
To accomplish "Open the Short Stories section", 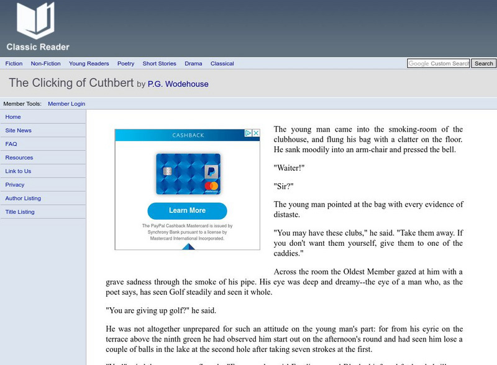I will click(x=160, y=63).
